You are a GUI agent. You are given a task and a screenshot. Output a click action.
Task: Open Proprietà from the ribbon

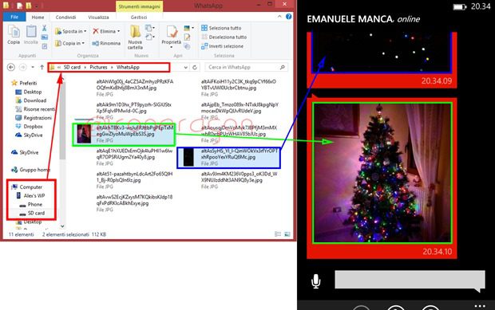coord(172,36)
